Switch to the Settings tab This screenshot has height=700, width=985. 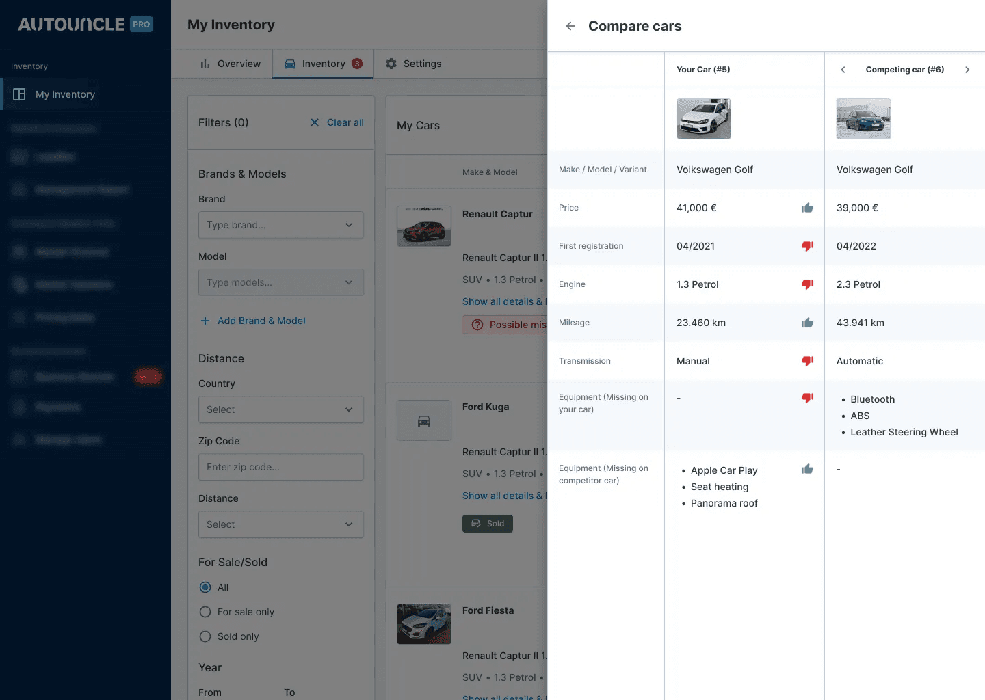413,64
